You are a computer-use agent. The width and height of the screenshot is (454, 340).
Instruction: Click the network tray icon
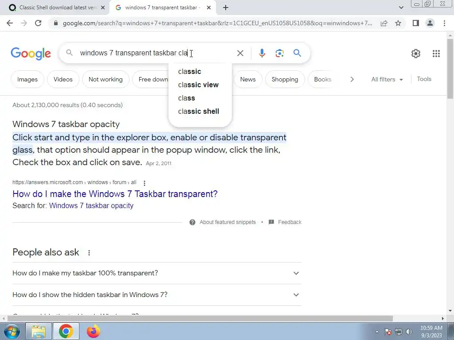[399, 332]
